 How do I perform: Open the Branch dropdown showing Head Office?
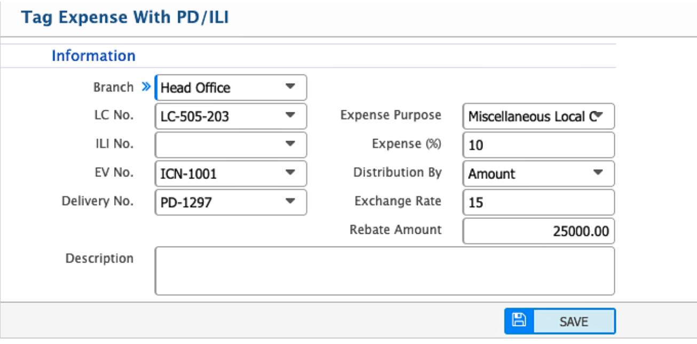tap(231, 88)
